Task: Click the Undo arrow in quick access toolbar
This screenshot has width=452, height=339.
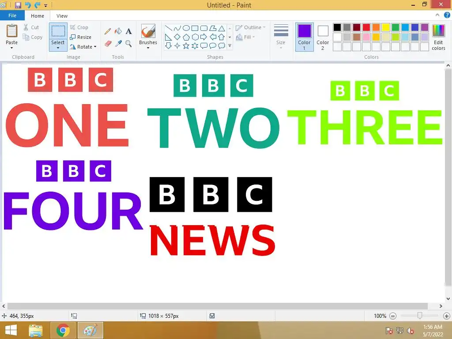Action: (x=28, y=5)
